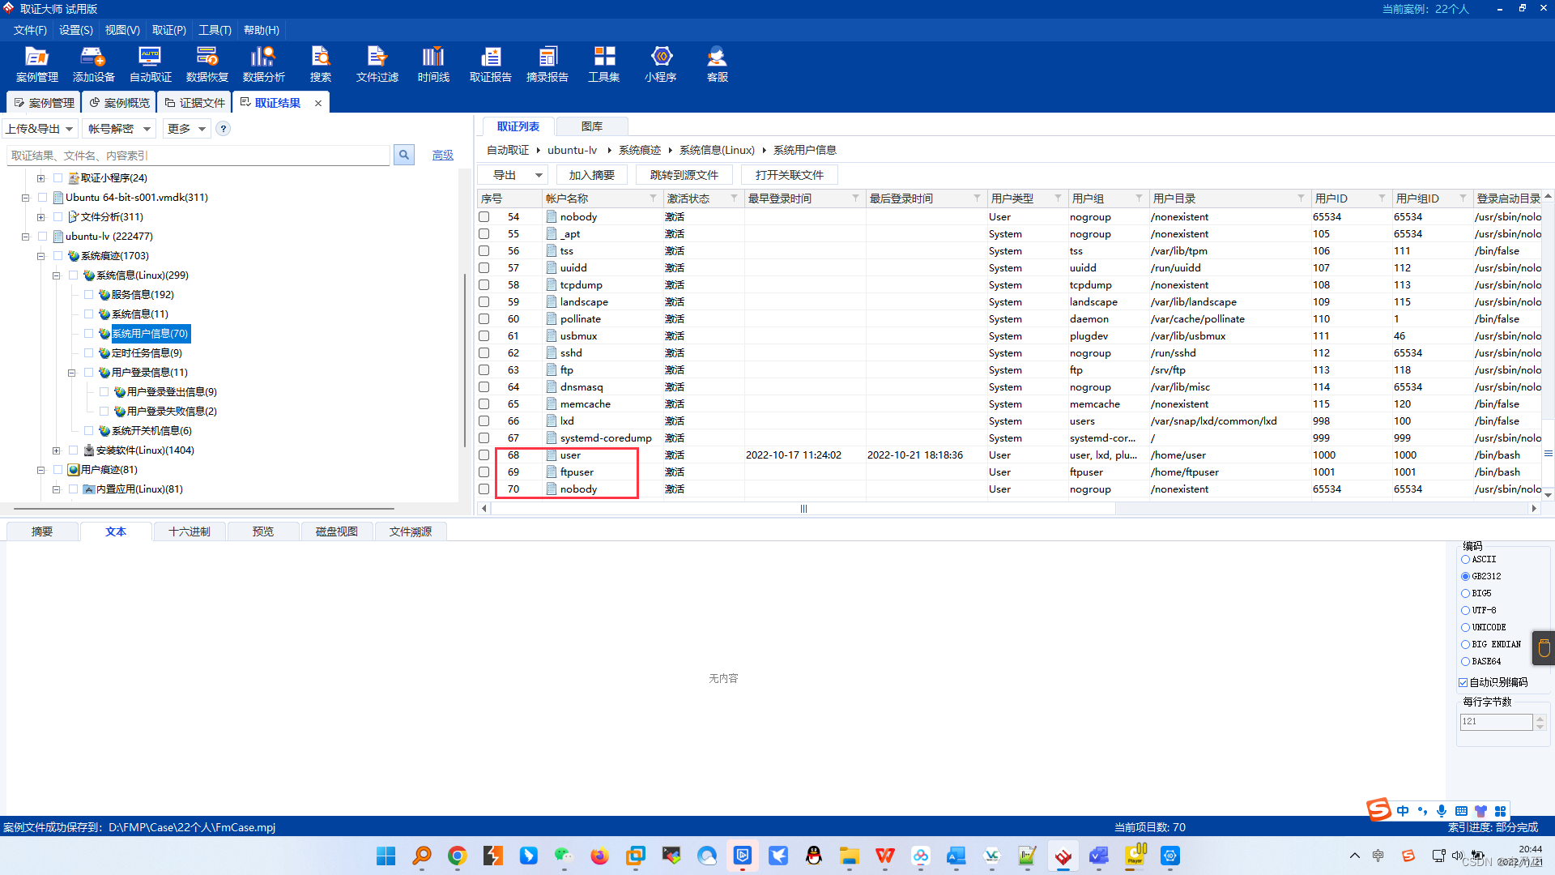Viewport: 1555px width, 875px height.
Task: Open the 摘录报告 tool
Action: coord(547,64)
